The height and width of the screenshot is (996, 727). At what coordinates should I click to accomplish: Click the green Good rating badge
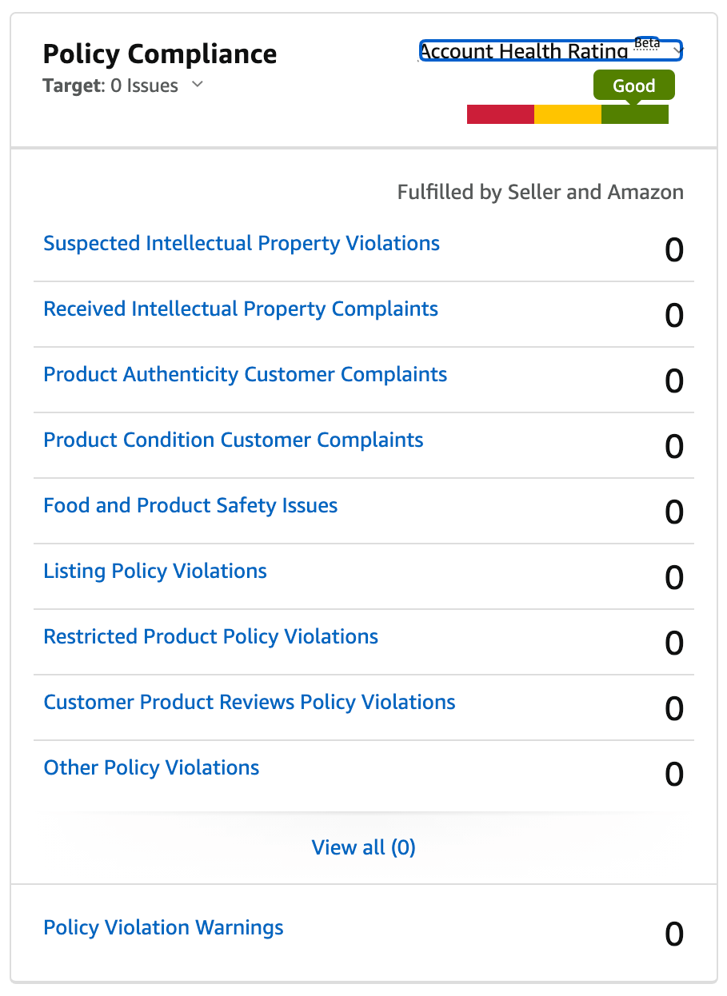point(633,85)
